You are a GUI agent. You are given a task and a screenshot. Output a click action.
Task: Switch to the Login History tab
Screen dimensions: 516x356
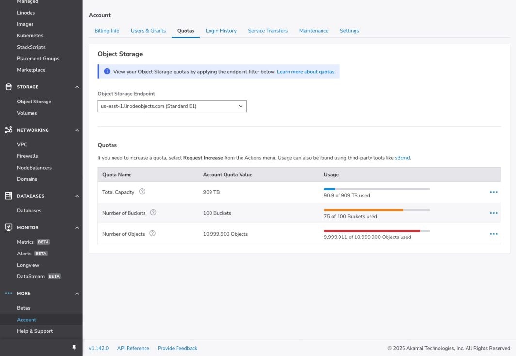coord(221,31)
